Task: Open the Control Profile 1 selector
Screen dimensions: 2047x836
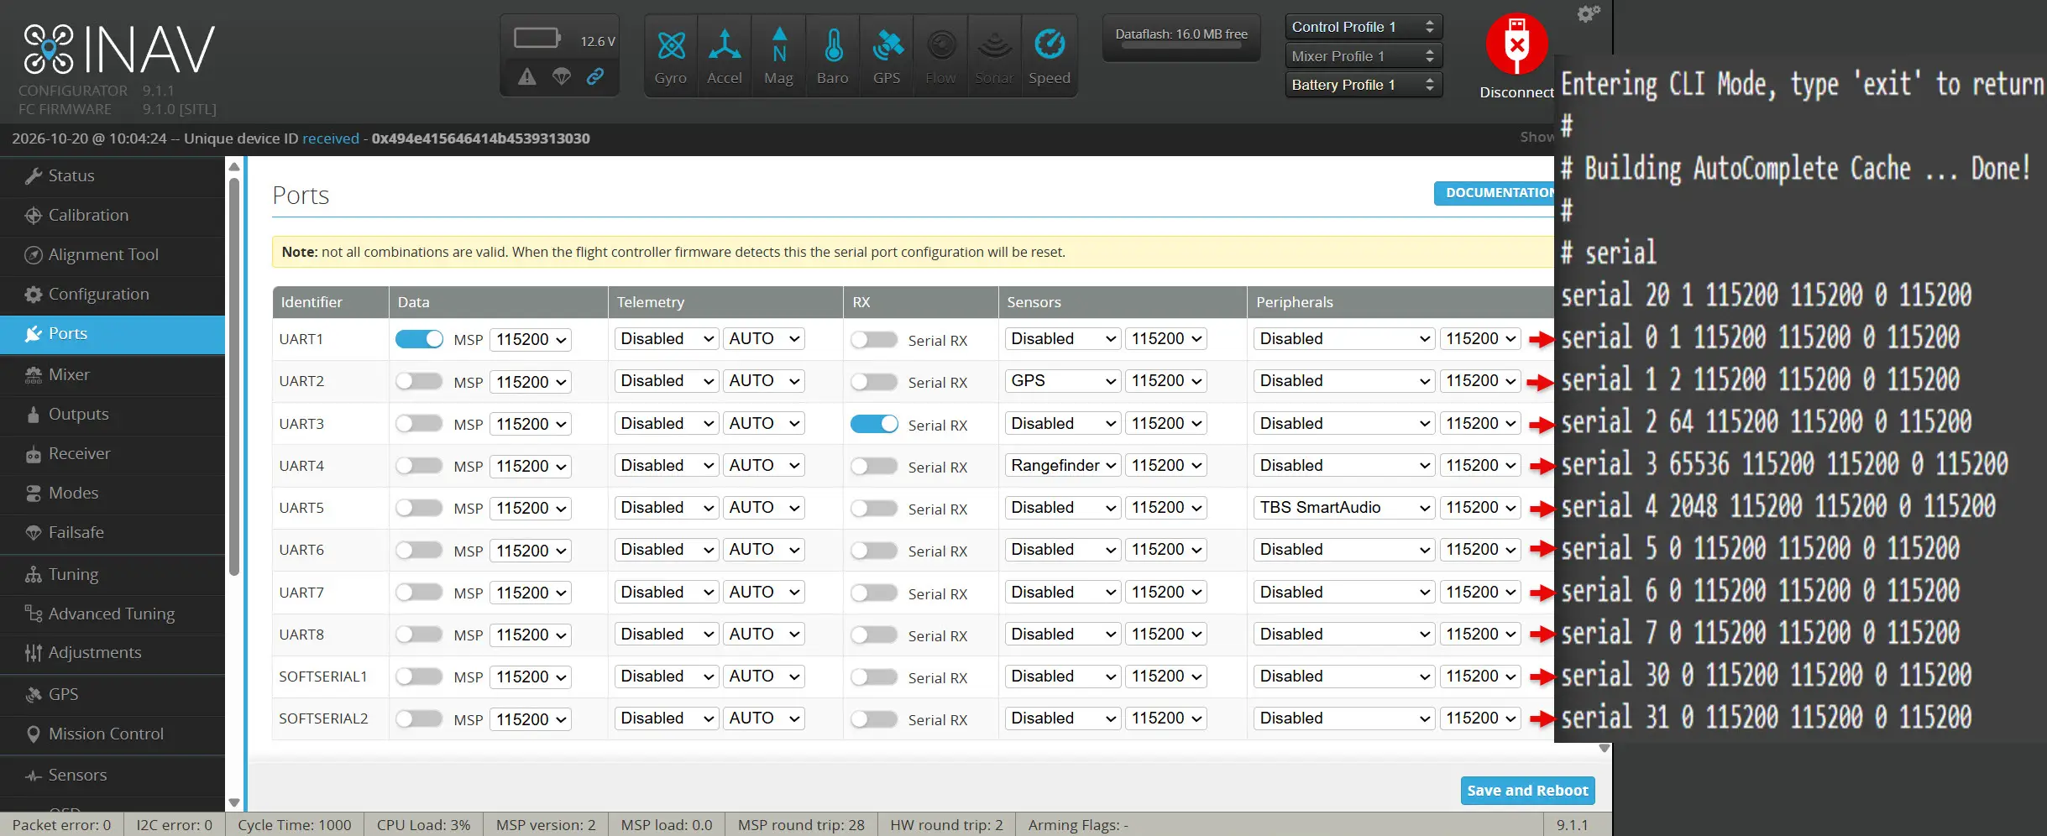Action: point(1364,27)
